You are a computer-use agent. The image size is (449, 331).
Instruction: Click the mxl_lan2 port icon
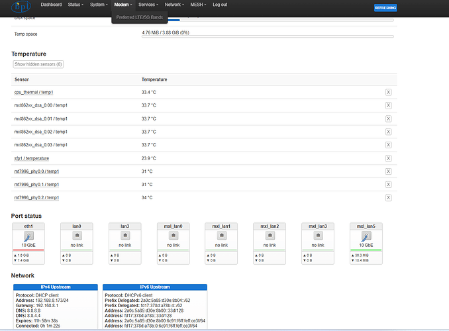tap(270, 236)
